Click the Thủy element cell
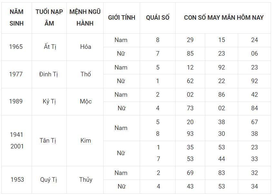 click(86, 180)
